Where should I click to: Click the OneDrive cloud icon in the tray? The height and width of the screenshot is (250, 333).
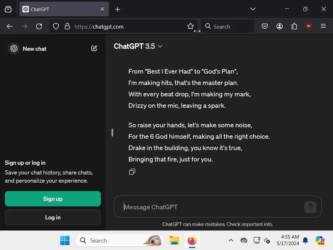pyautogui.click(x=244, y=240)
